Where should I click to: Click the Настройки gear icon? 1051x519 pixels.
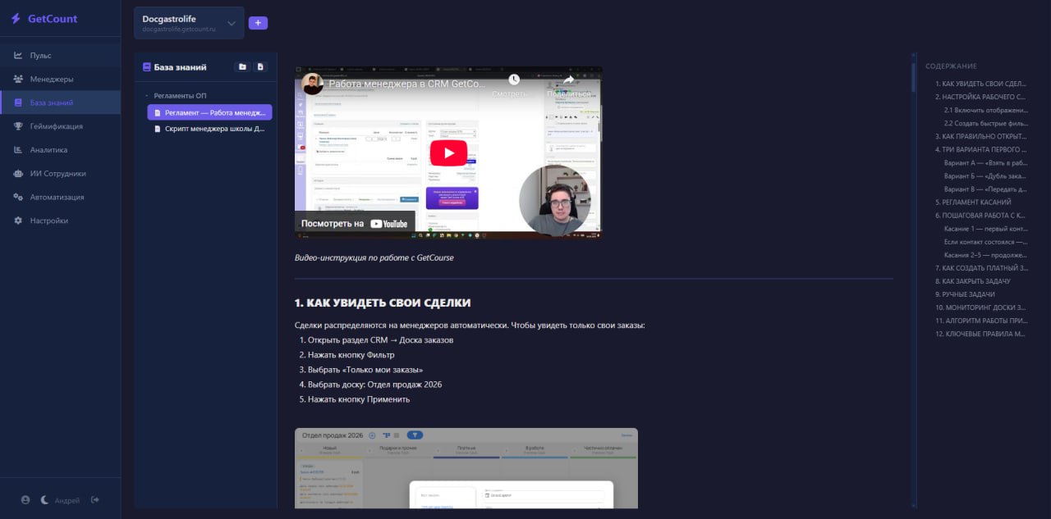(x=18, y=221)
